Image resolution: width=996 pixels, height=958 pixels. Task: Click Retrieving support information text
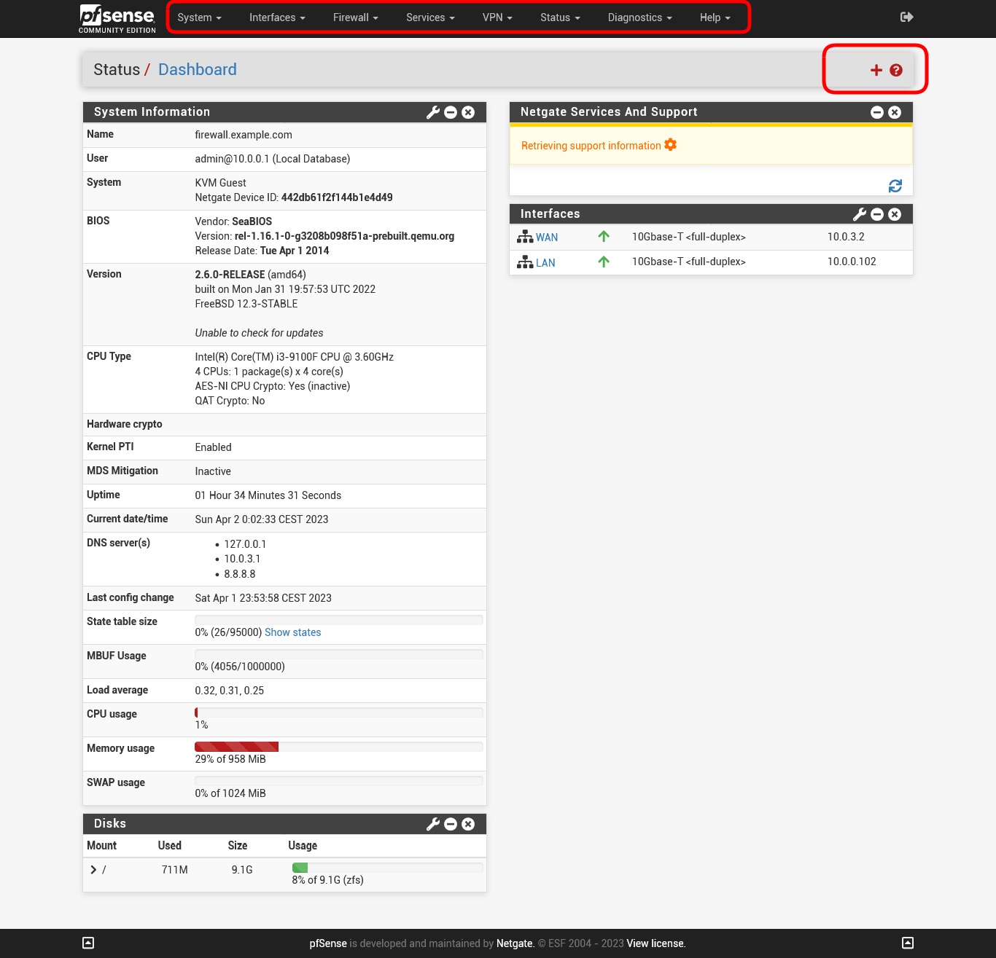click(x=591, y=146)
